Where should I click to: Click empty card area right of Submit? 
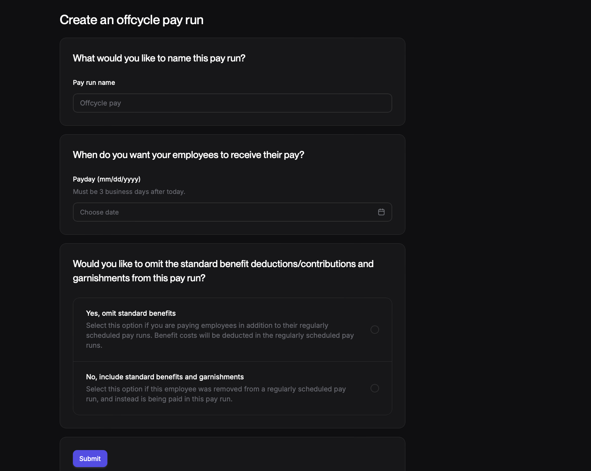[249, 458]
